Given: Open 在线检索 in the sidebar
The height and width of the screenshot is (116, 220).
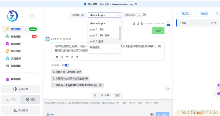Looking at the screenshot, I should pyautogui.click(x=20, y=44).
